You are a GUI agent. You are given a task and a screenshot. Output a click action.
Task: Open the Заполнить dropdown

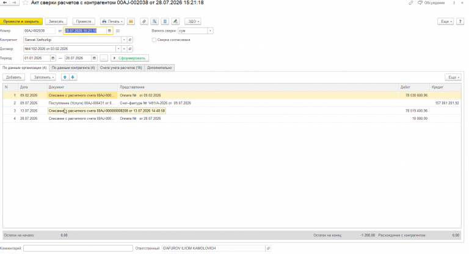pos(43,77)
